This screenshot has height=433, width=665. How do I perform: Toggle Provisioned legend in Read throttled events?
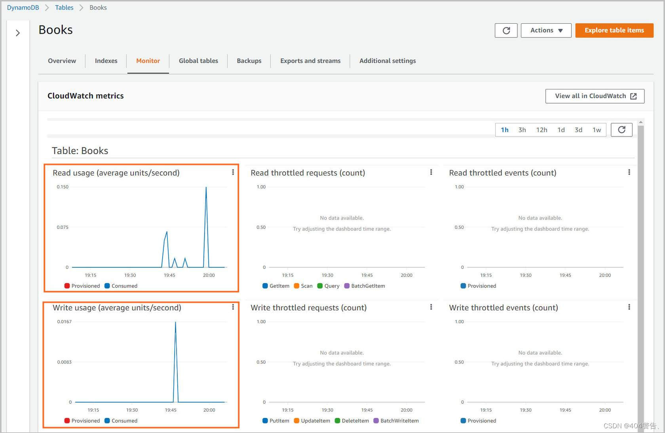point(478,286)
